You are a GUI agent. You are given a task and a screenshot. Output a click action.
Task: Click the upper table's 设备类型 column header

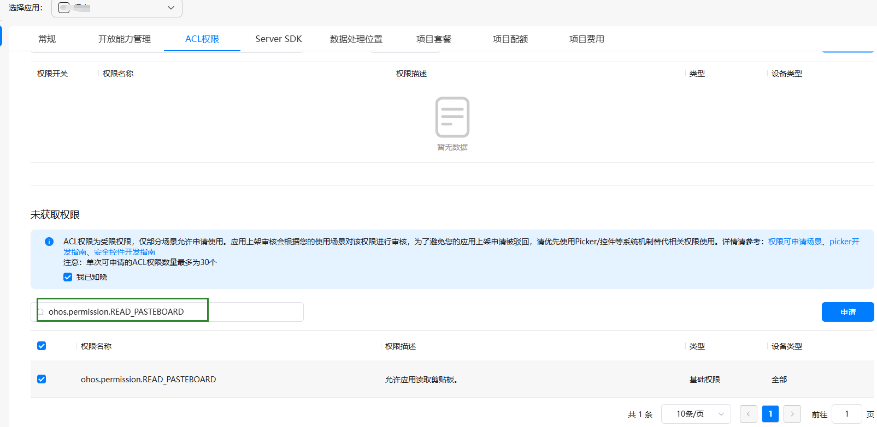[787, 74]
